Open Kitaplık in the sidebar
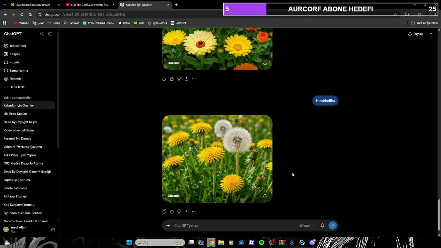The height and width of the screenshot is (248, 441). pos(28,54)
